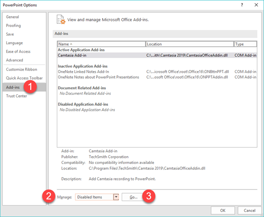
Task: Click the Disabled Items combo box
Action: click(x=97, y=197)
